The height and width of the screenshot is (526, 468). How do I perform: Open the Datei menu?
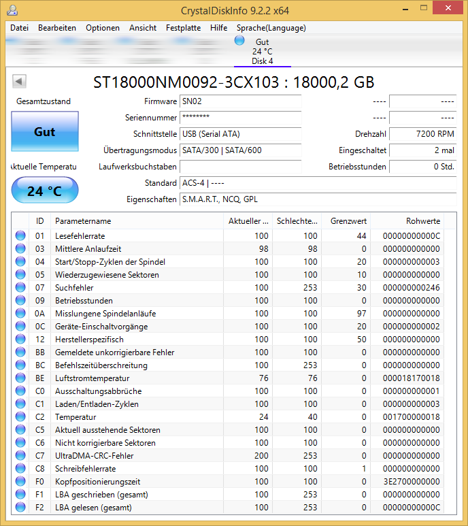coord(19,28)
